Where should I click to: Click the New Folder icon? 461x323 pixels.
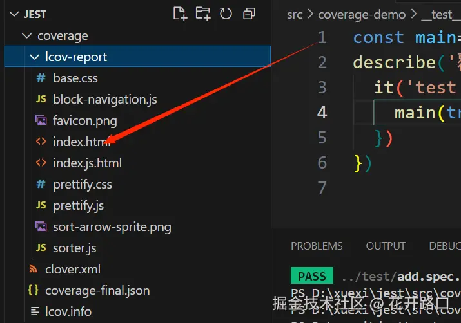[x=202, y=14]
